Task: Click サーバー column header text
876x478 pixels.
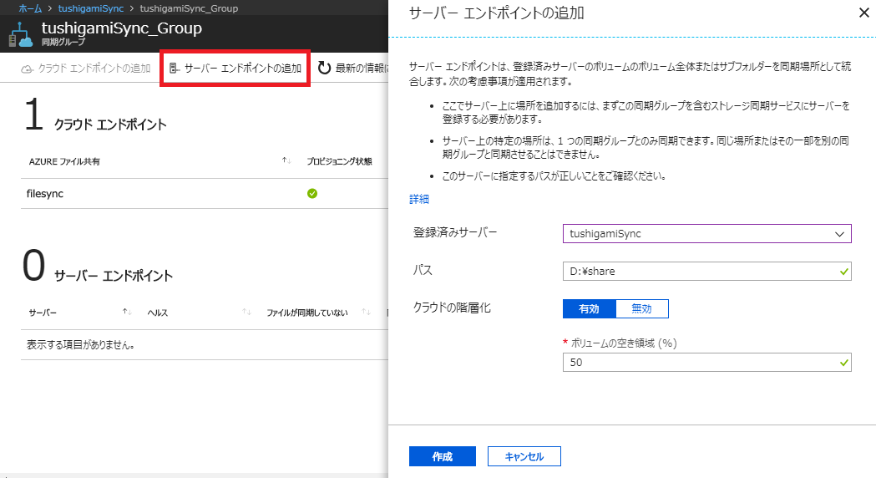Action: (x=43, y=313)
